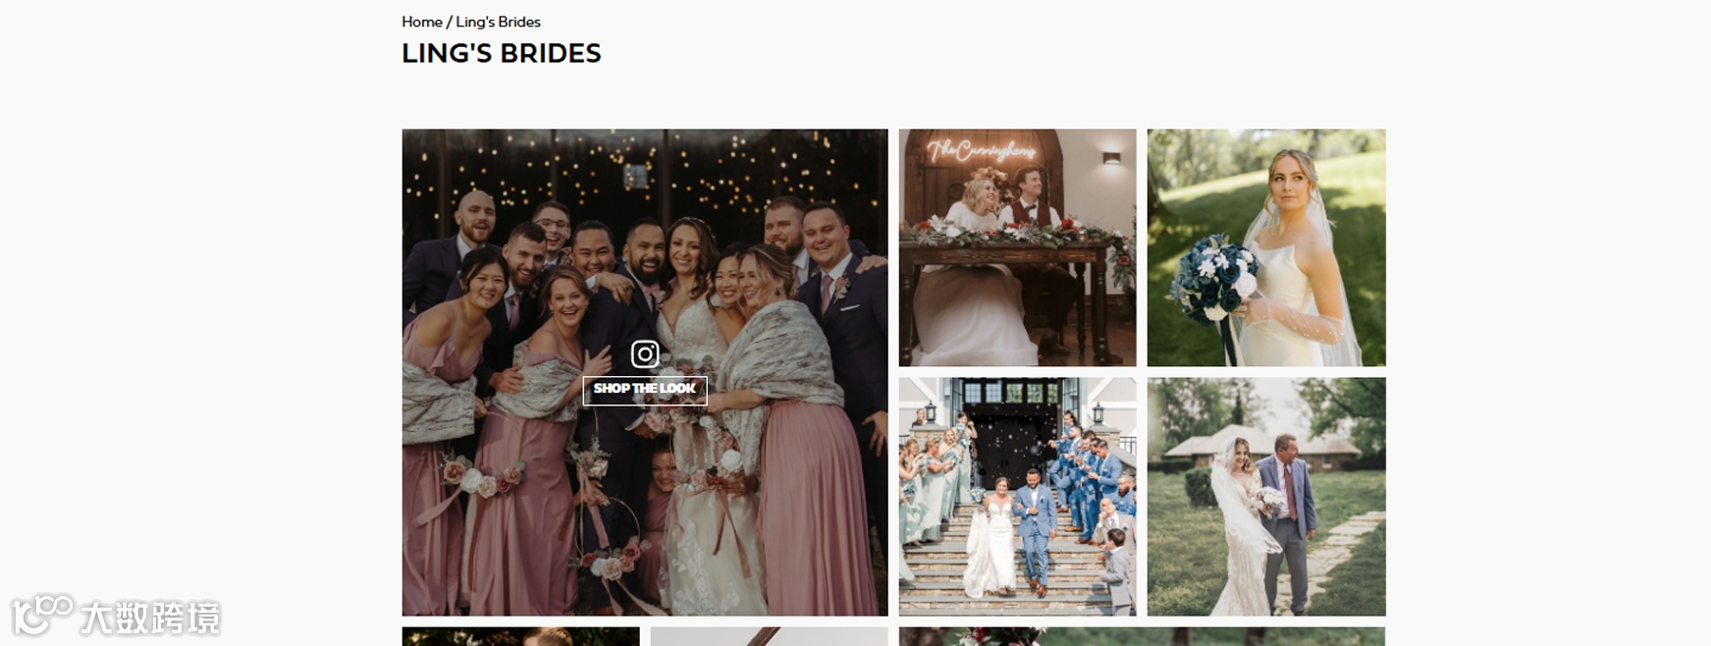This screenshot has width=1711, height=646.
Task: Open the partially visible wide bottom-right photo
Action: pos(1143,636)
